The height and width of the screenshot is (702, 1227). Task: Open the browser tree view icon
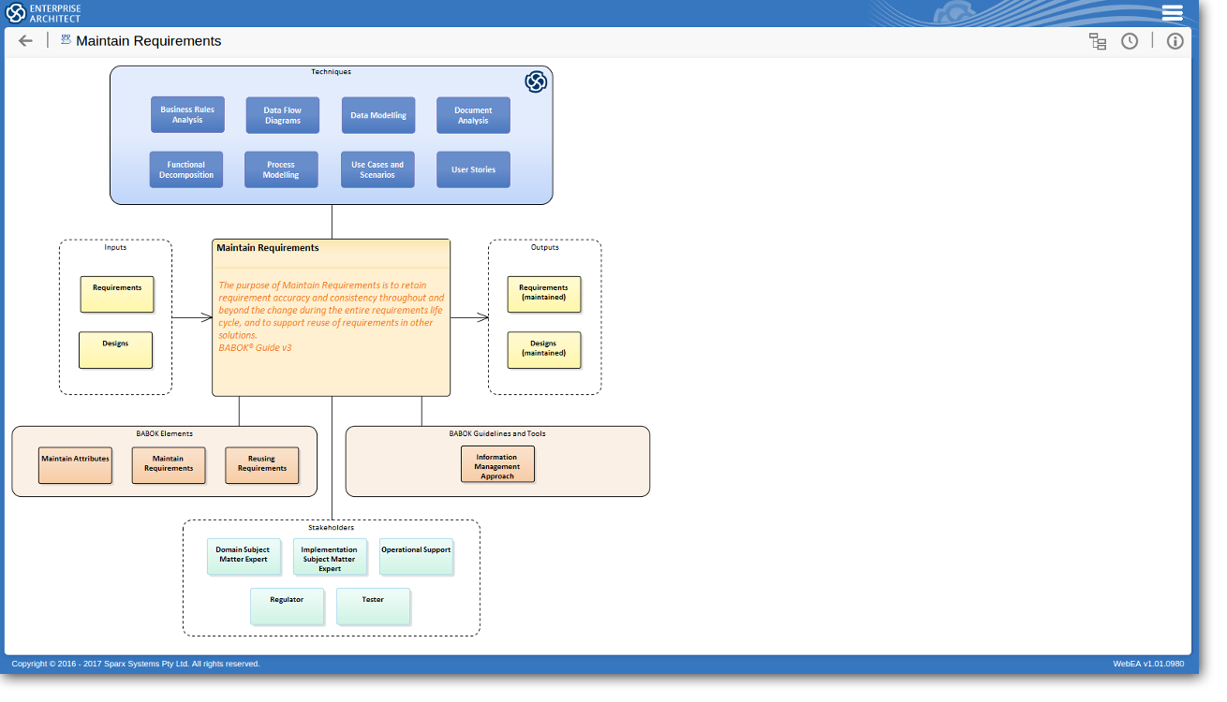1097,41
